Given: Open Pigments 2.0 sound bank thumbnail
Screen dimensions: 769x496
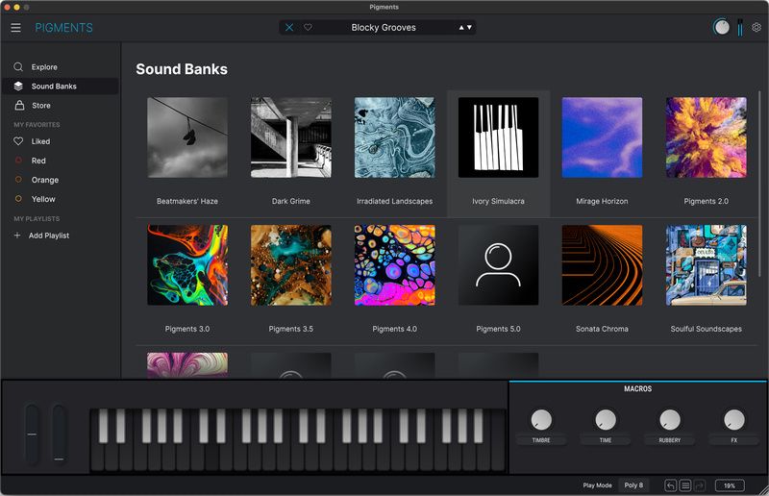Looking at the screenshot, I should 707,137.
